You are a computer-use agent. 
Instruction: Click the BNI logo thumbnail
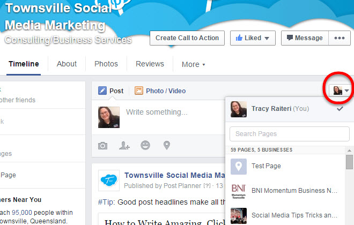[x=239, y=191]
